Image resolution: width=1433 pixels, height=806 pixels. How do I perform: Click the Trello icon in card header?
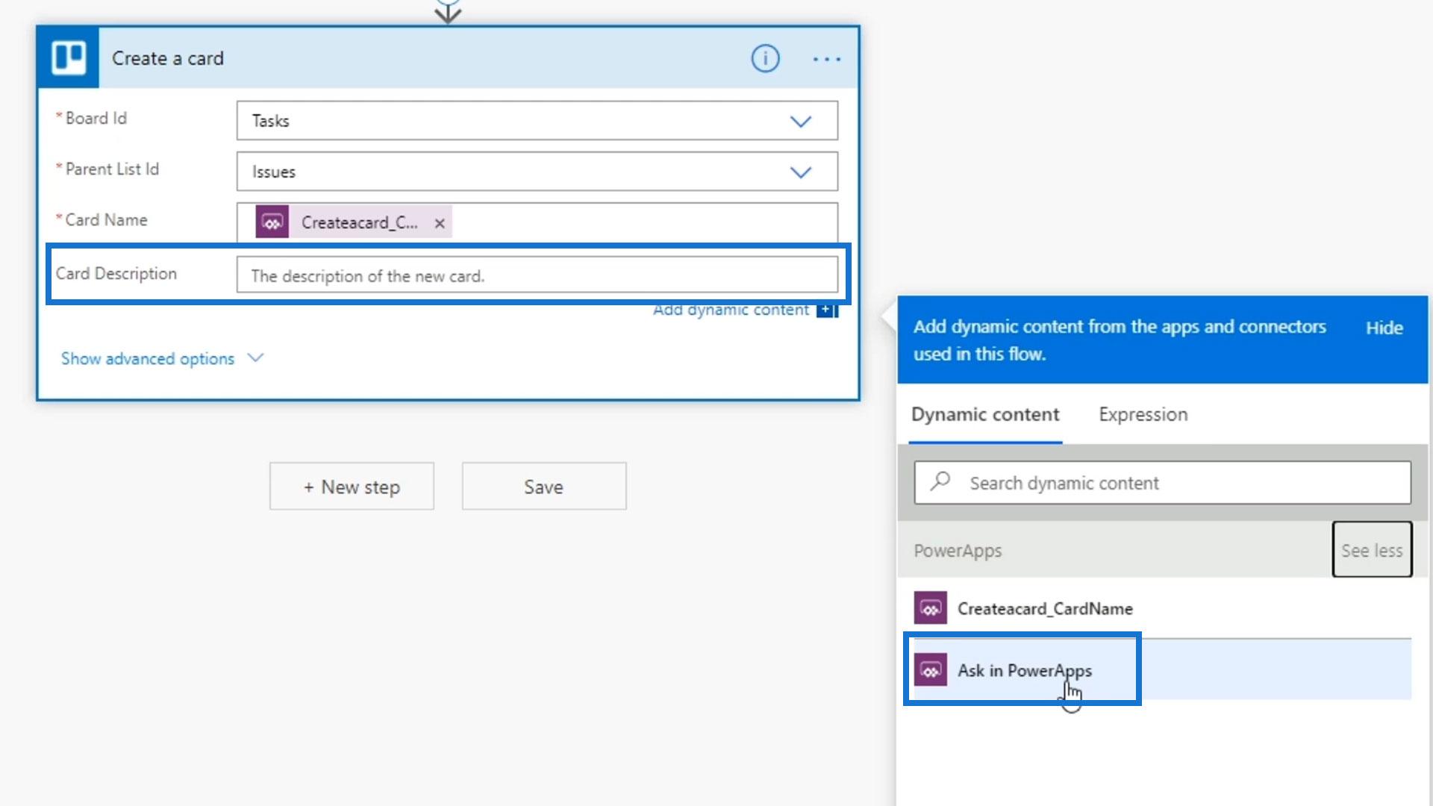(x=68, y=58)
